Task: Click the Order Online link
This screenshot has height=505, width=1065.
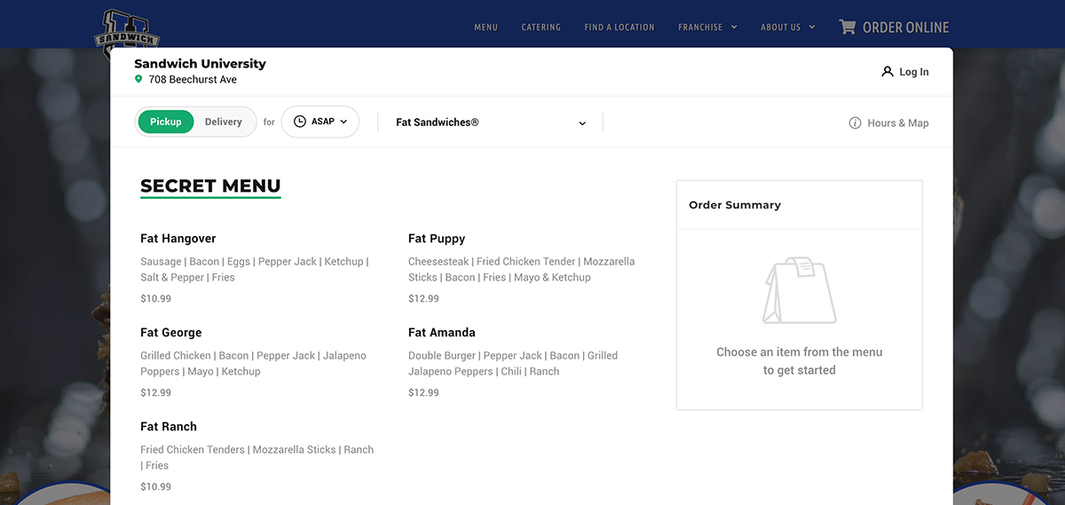Action: (x=905, y=28)
